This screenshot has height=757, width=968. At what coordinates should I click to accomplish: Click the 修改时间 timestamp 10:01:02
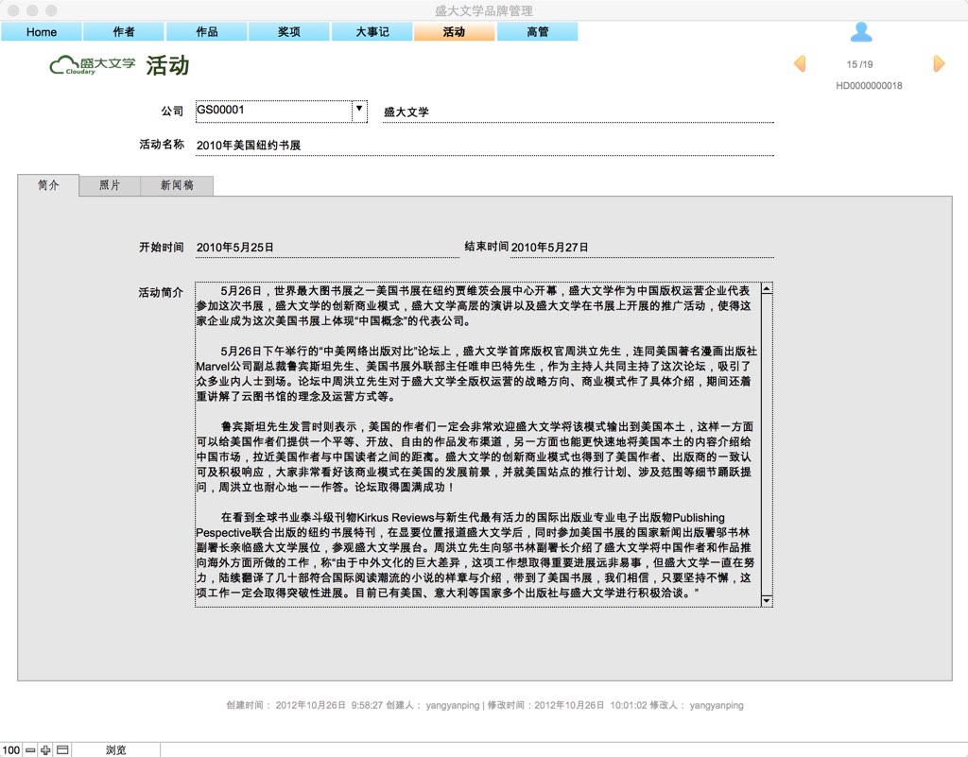(x=629, y=705)
